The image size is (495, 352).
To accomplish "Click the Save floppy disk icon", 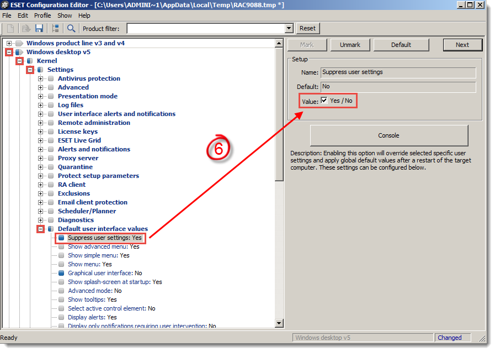I will pos(39,28).
